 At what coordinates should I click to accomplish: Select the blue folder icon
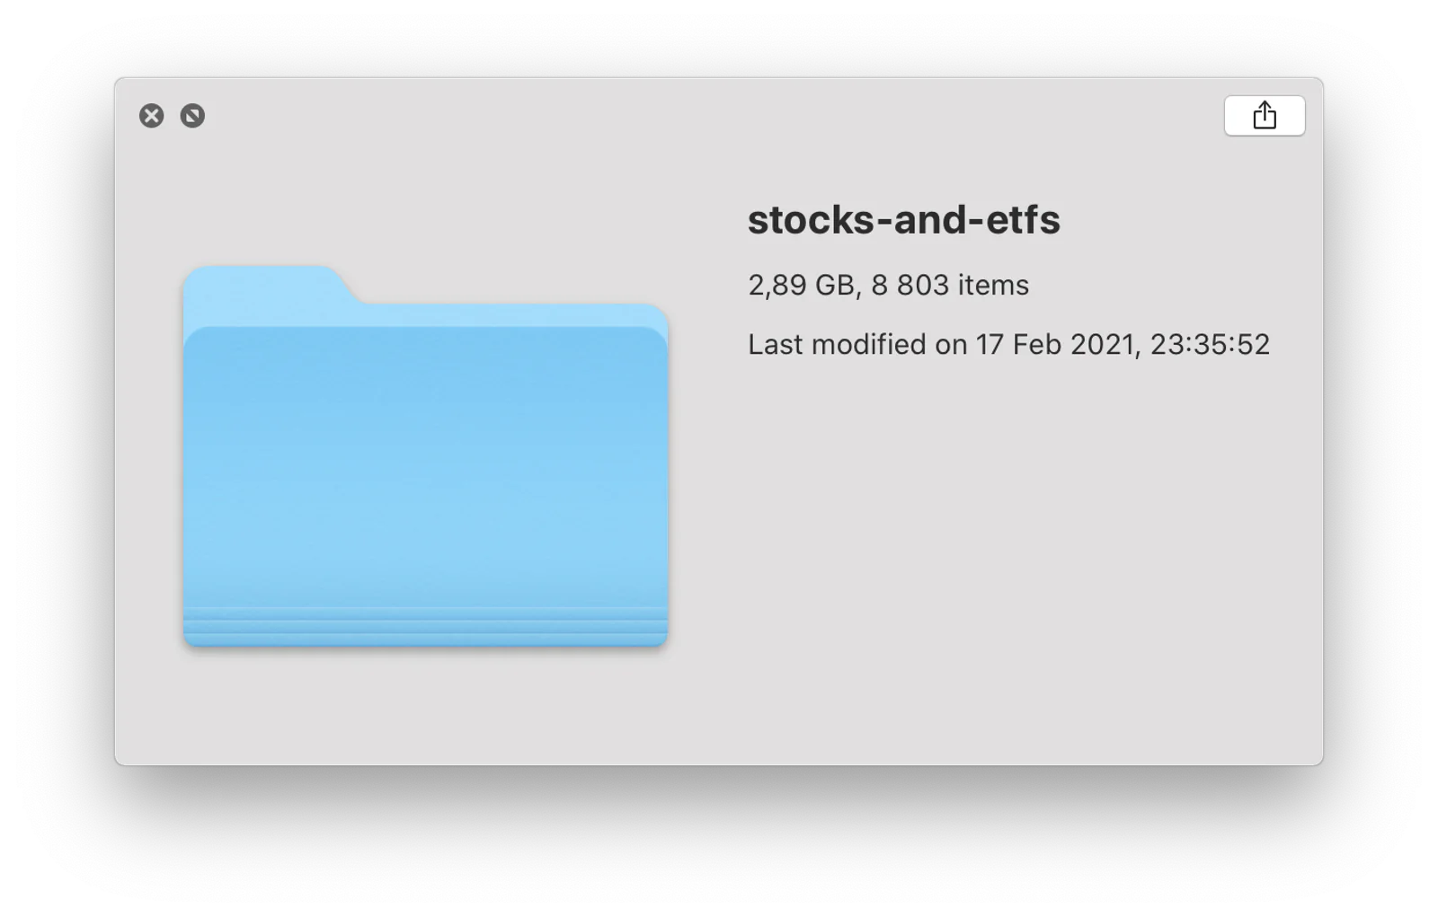(x=425, y=455)
